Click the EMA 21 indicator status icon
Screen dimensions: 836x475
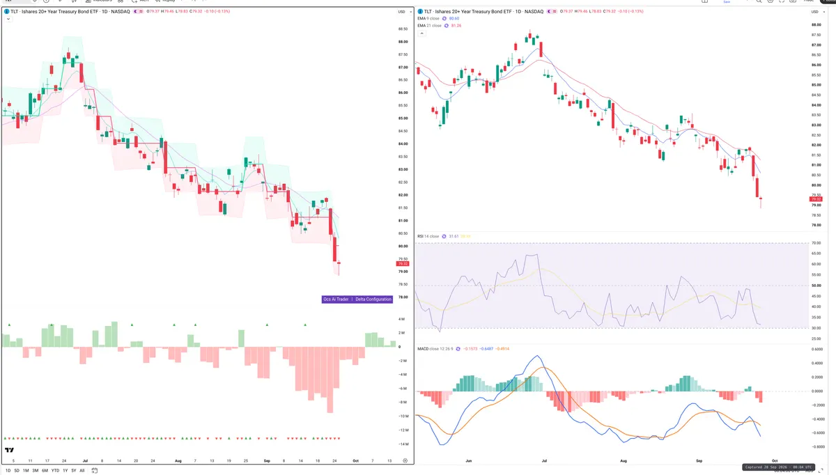click(447, 26)
